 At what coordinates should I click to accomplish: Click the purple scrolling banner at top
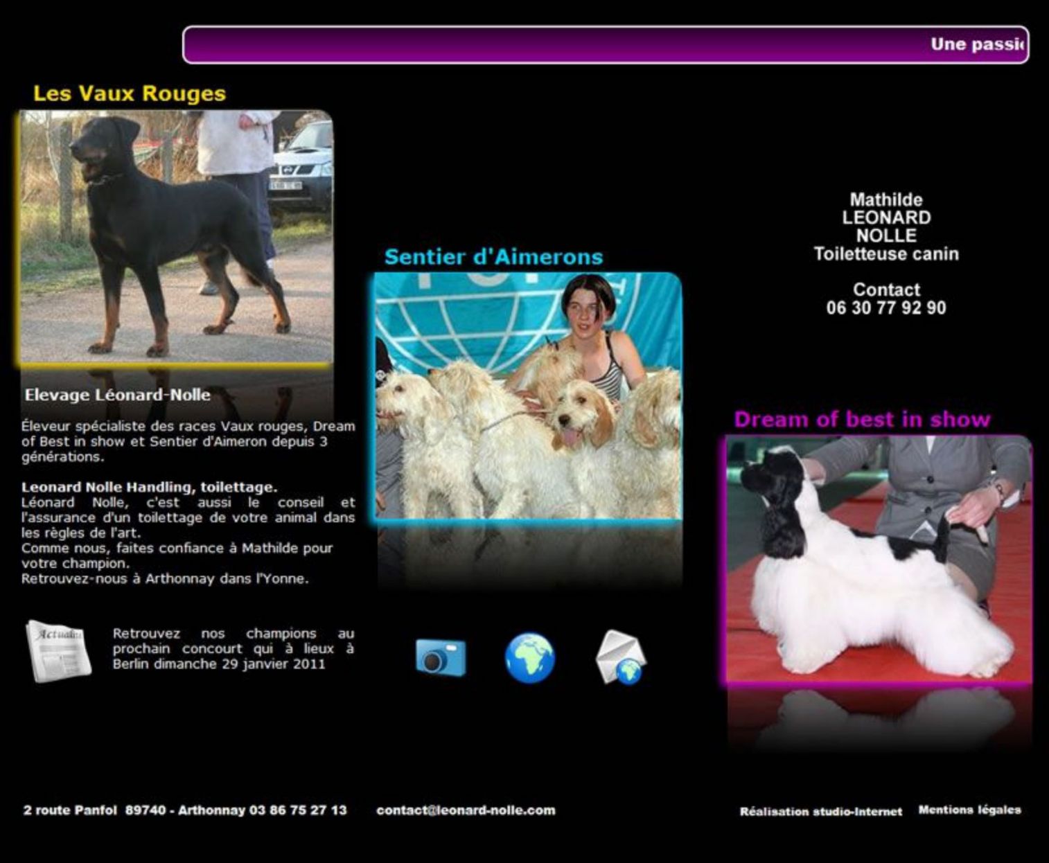pos(606,45)
